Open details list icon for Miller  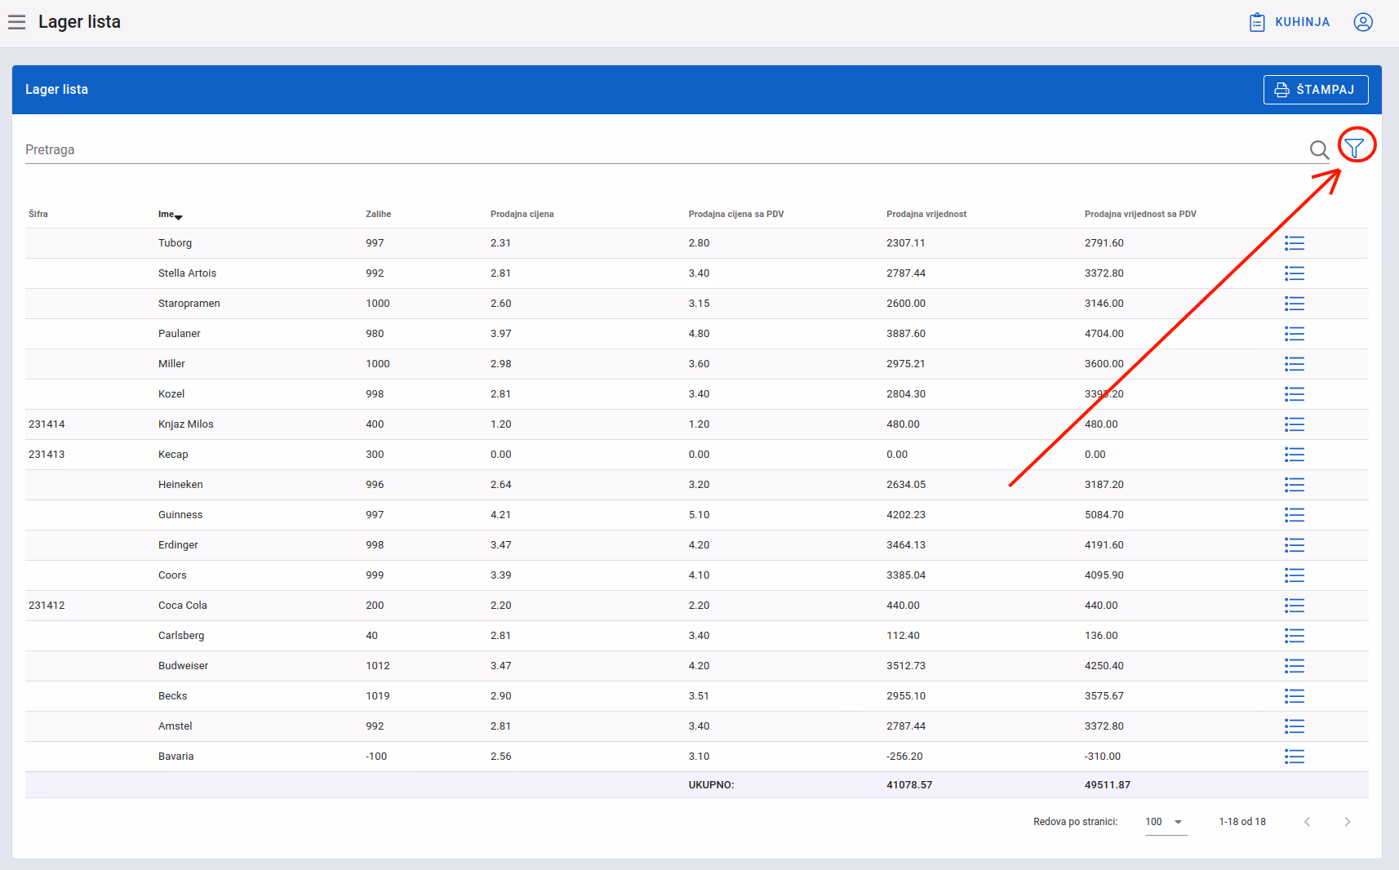(x=1295, y=364)
